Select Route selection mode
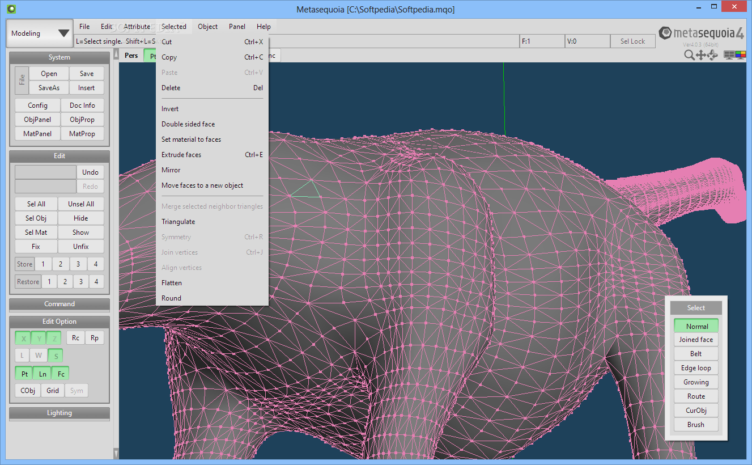 696,396
